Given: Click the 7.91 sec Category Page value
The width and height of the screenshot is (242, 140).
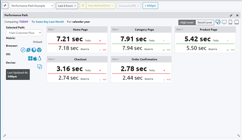Looking at the screenshot, I should 133,39.
